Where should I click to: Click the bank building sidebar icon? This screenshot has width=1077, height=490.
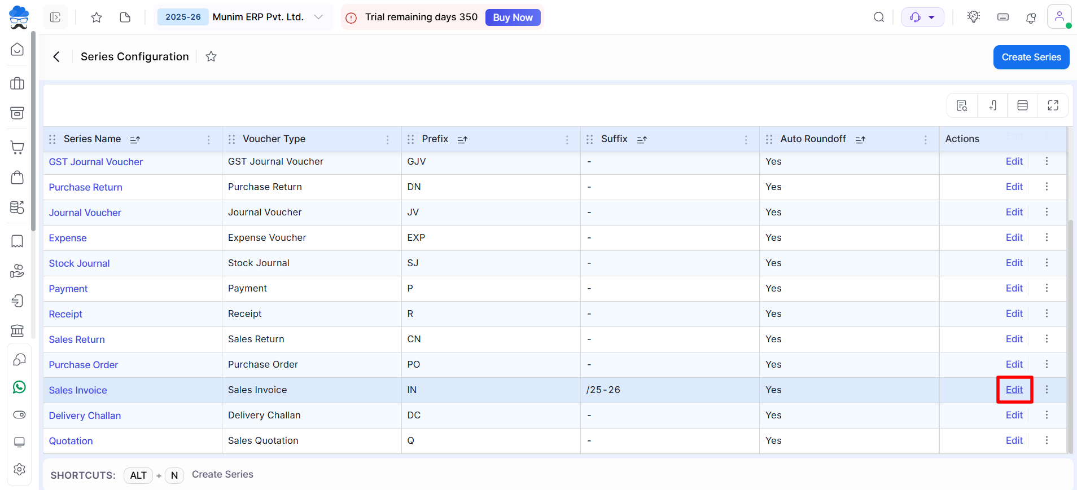click(17, 330)
